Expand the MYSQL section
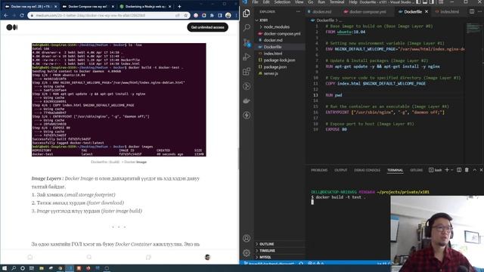 pos(280,257)
